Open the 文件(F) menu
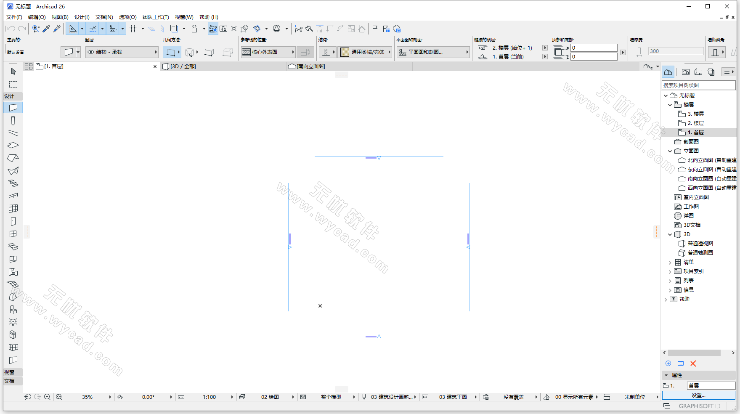The width and height of the screenshot is (740, 414). 14,17
